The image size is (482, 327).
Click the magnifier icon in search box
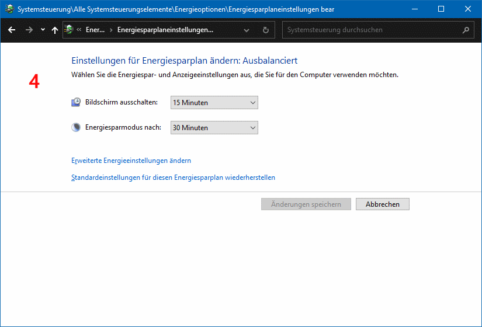pos(466,30)
